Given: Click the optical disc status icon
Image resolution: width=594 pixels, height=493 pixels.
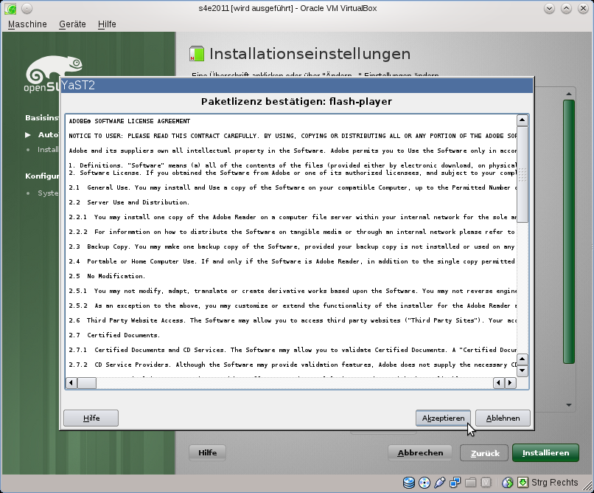Looking at the screenshot, I should click(424, 483).
